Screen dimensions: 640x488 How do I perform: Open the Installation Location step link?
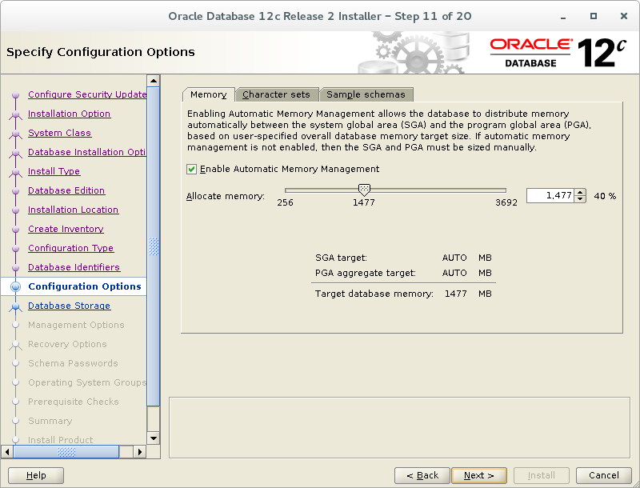[73, 210]
